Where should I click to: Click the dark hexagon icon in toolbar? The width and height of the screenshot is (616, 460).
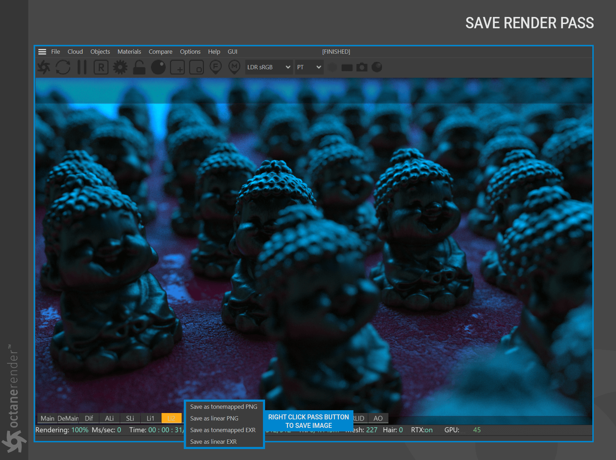click(332, 67)
